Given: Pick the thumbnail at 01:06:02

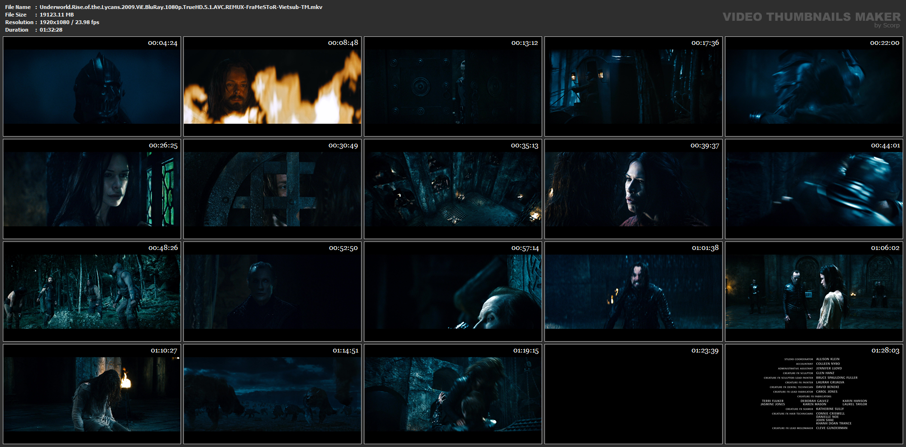Looking at the screenshot, I should tap(814, 292).
